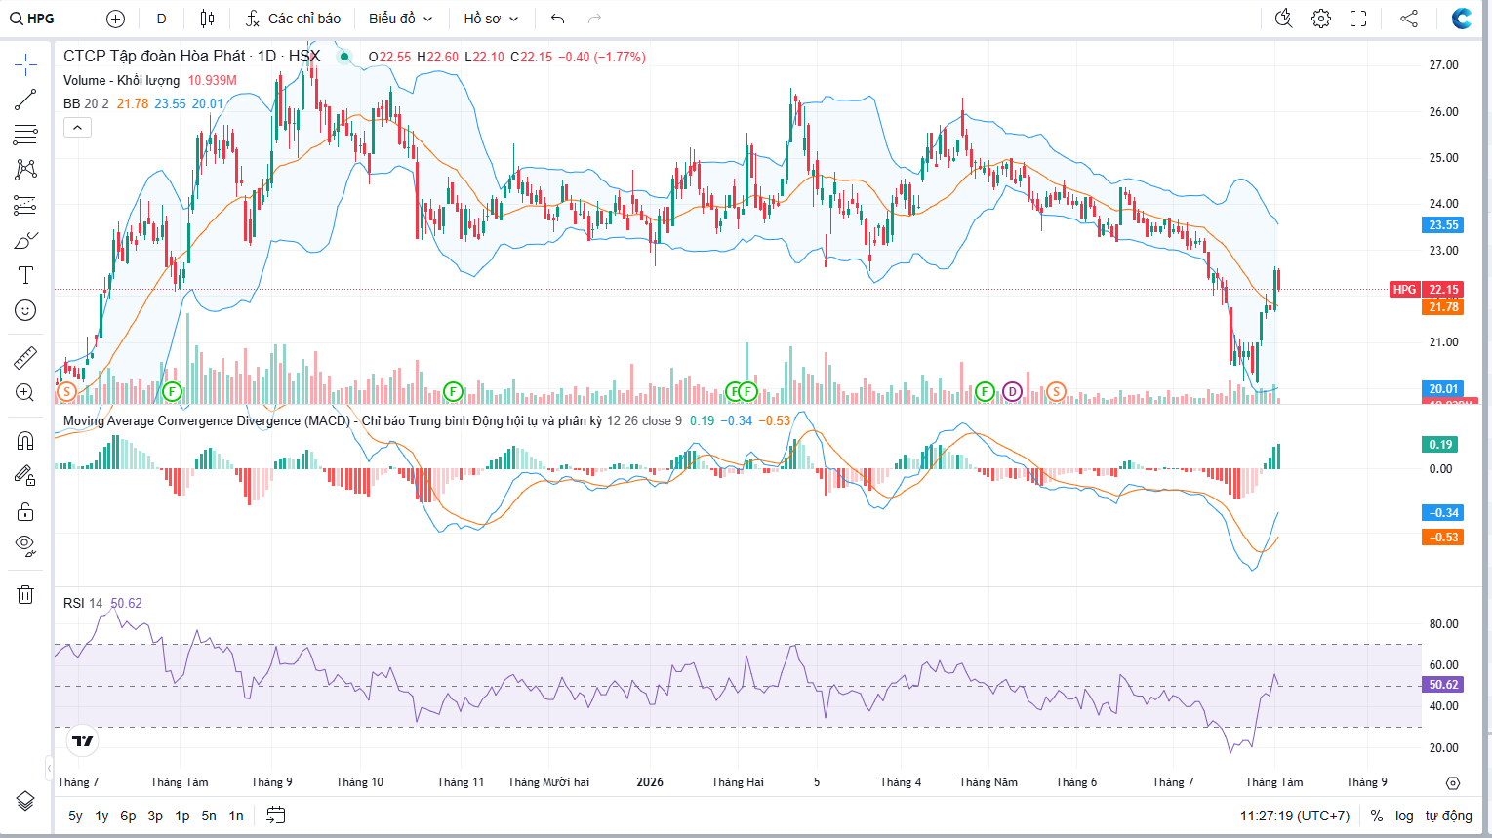The height and width of the screenshot is (838, 1492).
Task: Enable log scale button
Action: (1404, 816)
